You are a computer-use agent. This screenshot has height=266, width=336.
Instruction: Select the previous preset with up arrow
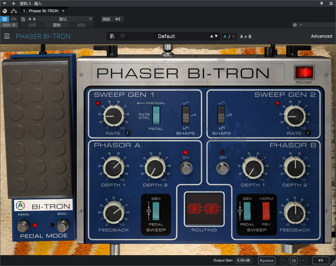coord(212,36)
